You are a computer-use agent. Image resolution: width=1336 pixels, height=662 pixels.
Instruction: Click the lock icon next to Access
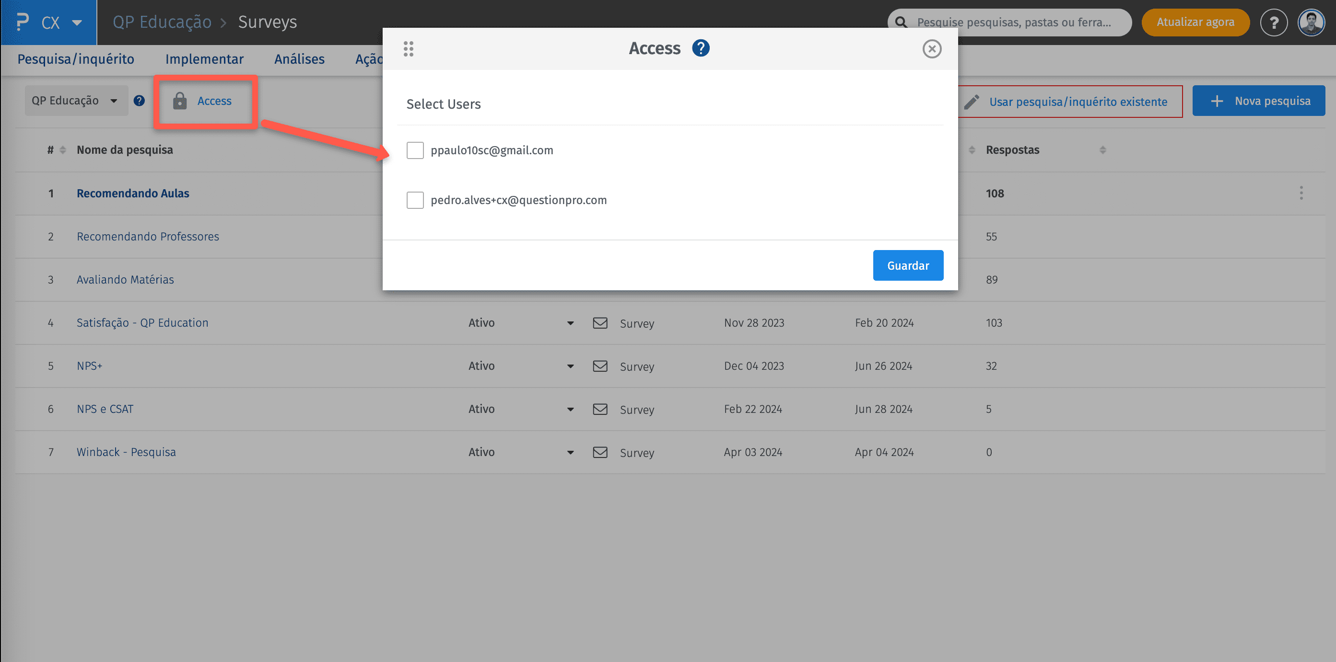pos(179,101)
